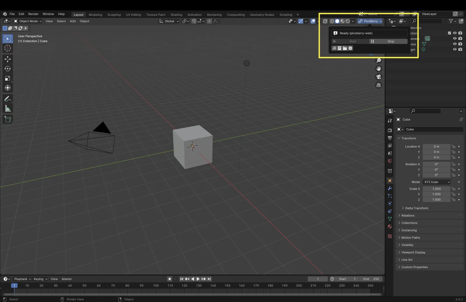Expand the Relations panel
This screenshot has width=466, height=302.
pos(408,215)
